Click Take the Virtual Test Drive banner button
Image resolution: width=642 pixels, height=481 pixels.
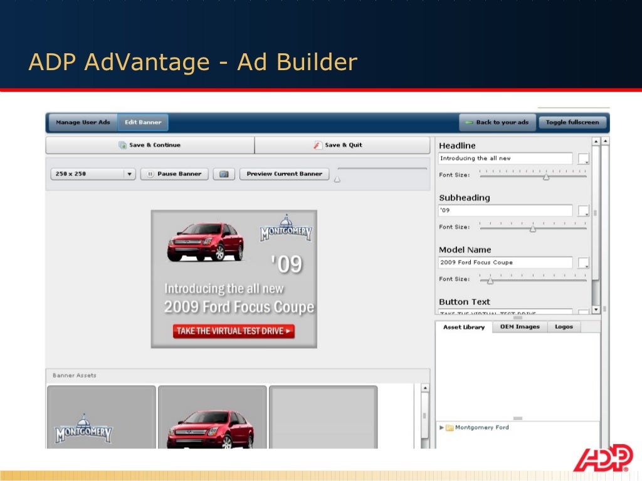[234, 331]
